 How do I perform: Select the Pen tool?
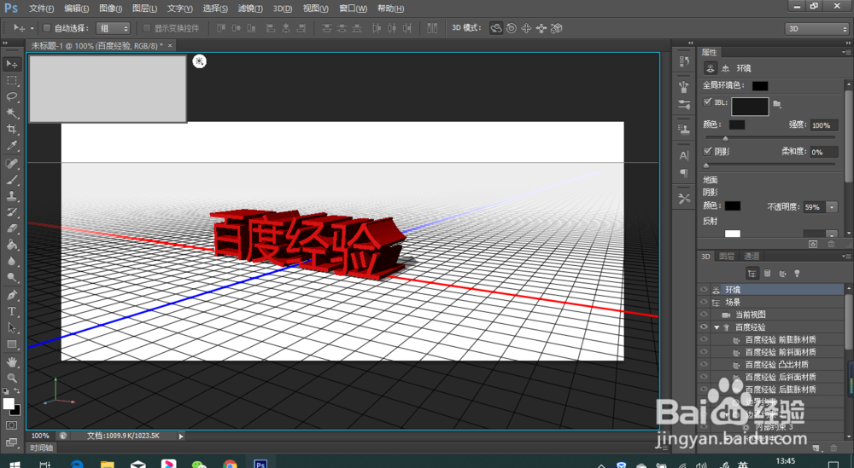point(12,295)
